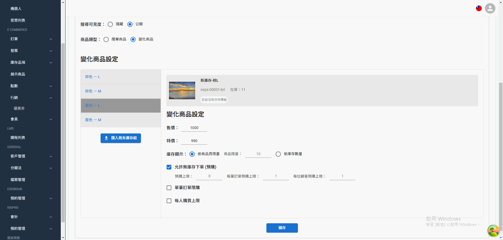Viewport: 503px width, 240px height.
Task: Select the 棕色 – M variant
Action: tap(121, 91)
